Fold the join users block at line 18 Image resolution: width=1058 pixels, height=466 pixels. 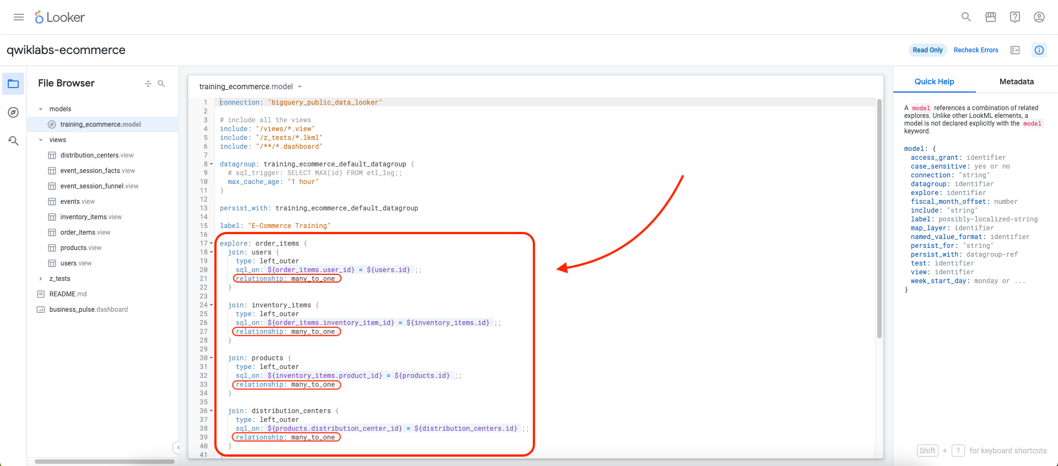tap(211, 252)
